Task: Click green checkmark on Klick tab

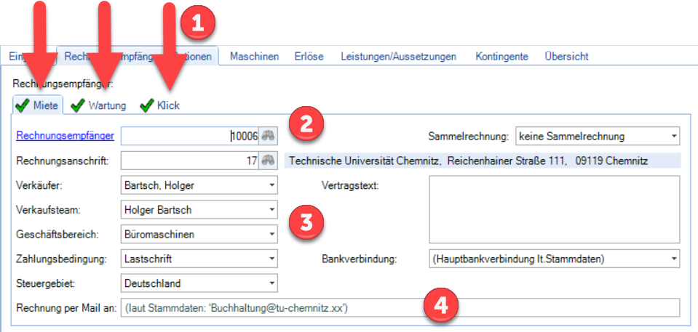Action: pos(147,106)
